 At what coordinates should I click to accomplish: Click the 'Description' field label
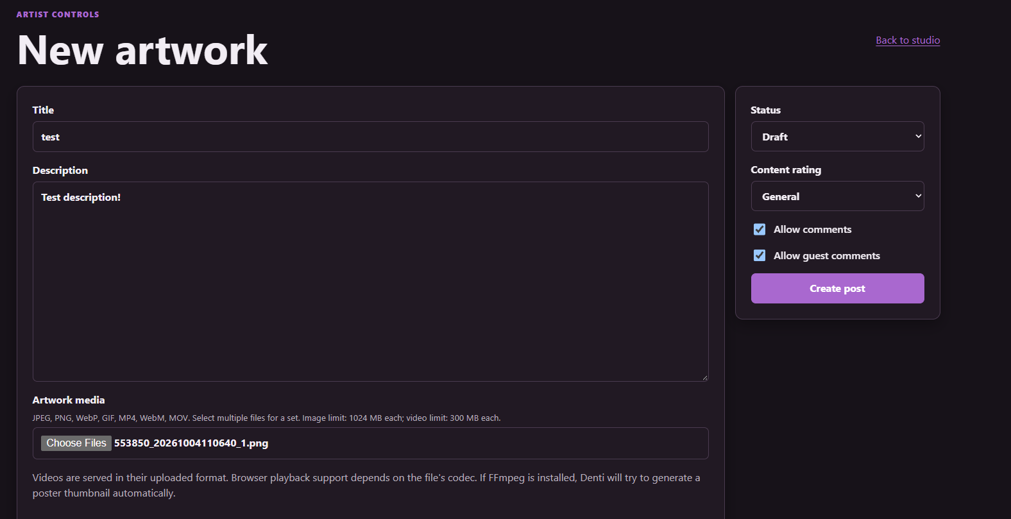coord(60,171)
